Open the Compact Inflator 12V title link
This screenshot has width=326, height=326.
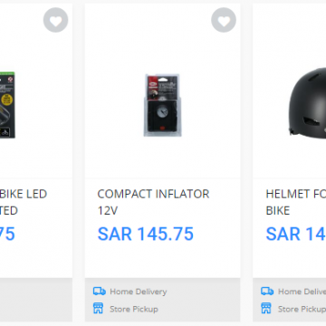(x=153, y=202)
